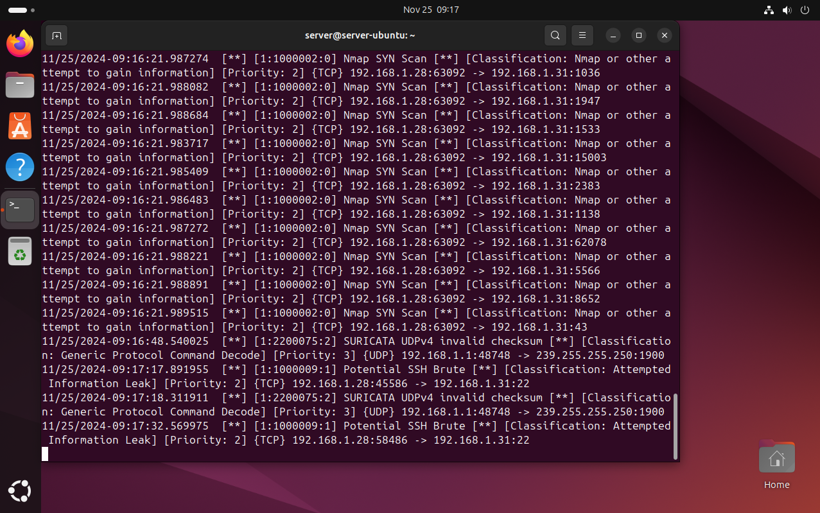Click the terminal cursor block
Screen dimensions: 820x513
tap(45, 454)
